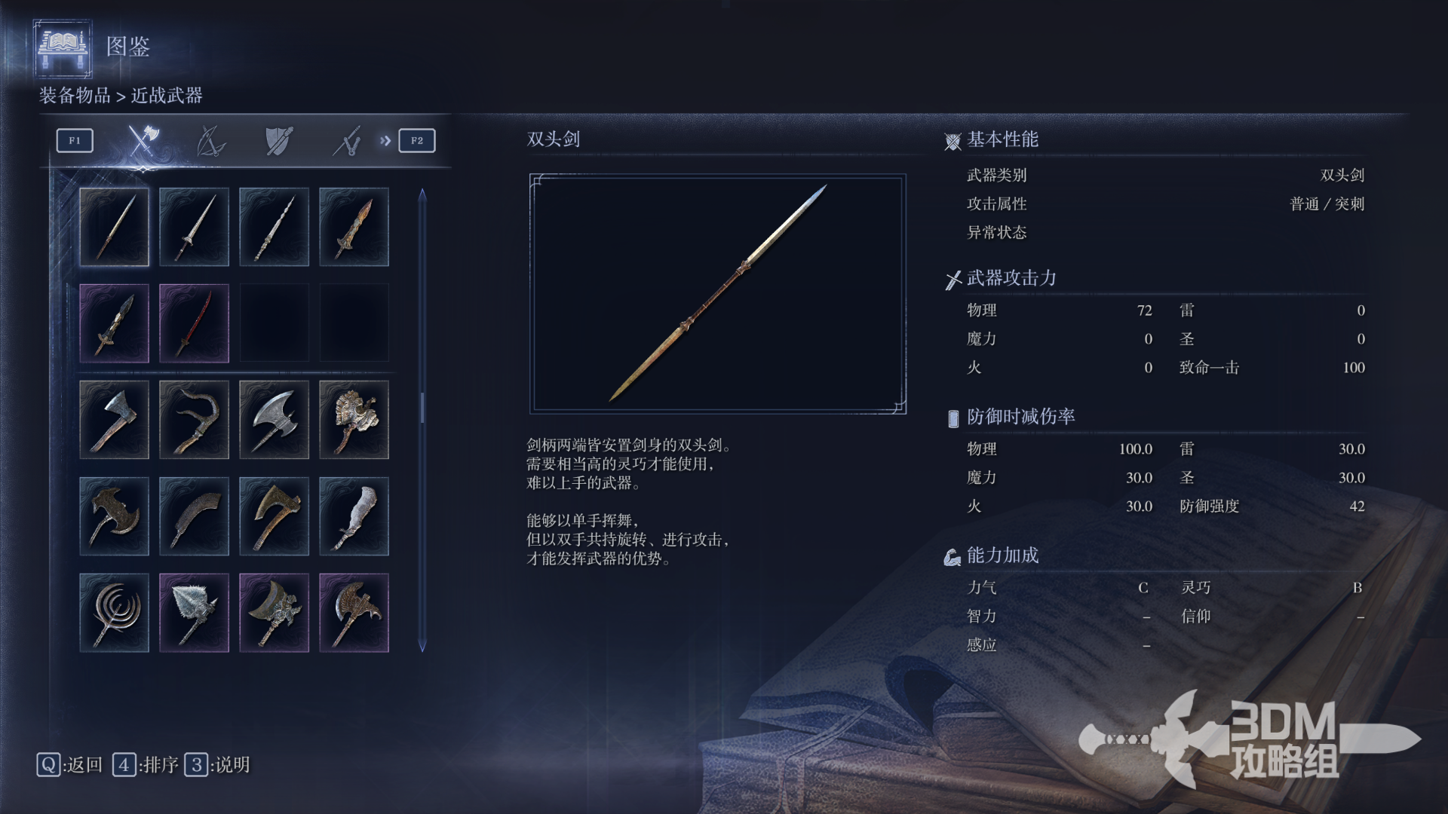Choose the white-furred cleaver weapon icon

tap(354, 516)
